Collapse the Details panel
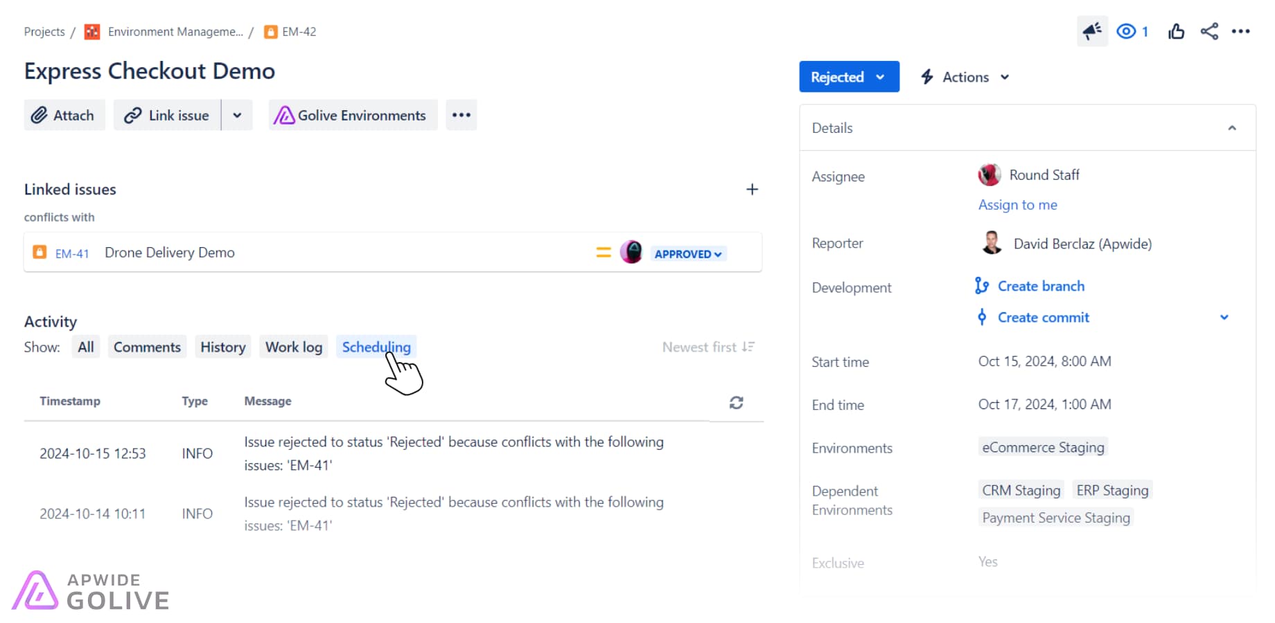1275x623 pixels. click(1232, 127)
